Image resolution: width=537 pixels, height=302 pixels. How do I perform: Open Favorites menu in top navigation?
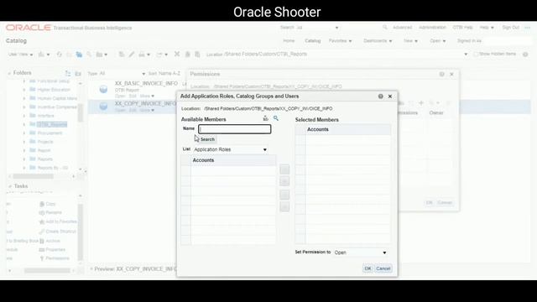tap(340, 41)
